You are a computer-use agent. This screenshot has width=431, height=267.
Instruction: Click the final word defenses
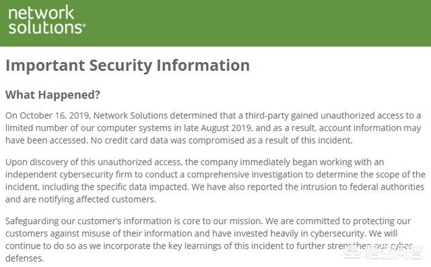point(24,258)
